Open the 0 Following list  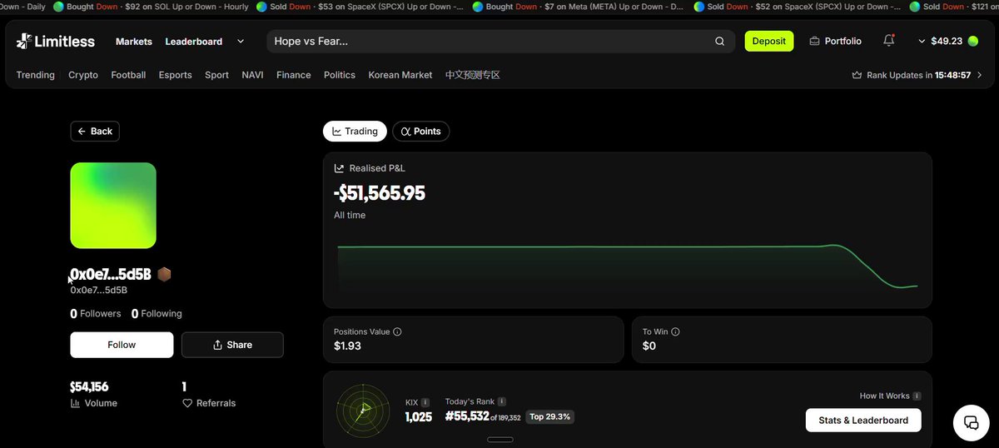157,314
